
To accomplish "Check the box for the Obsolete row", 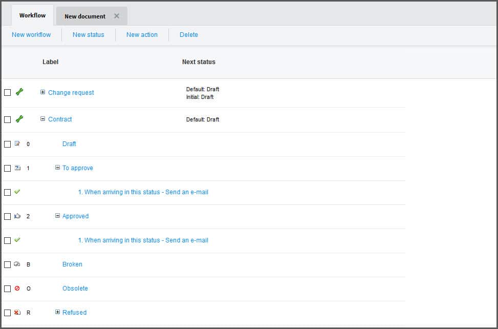I will (x=7, y=289).
